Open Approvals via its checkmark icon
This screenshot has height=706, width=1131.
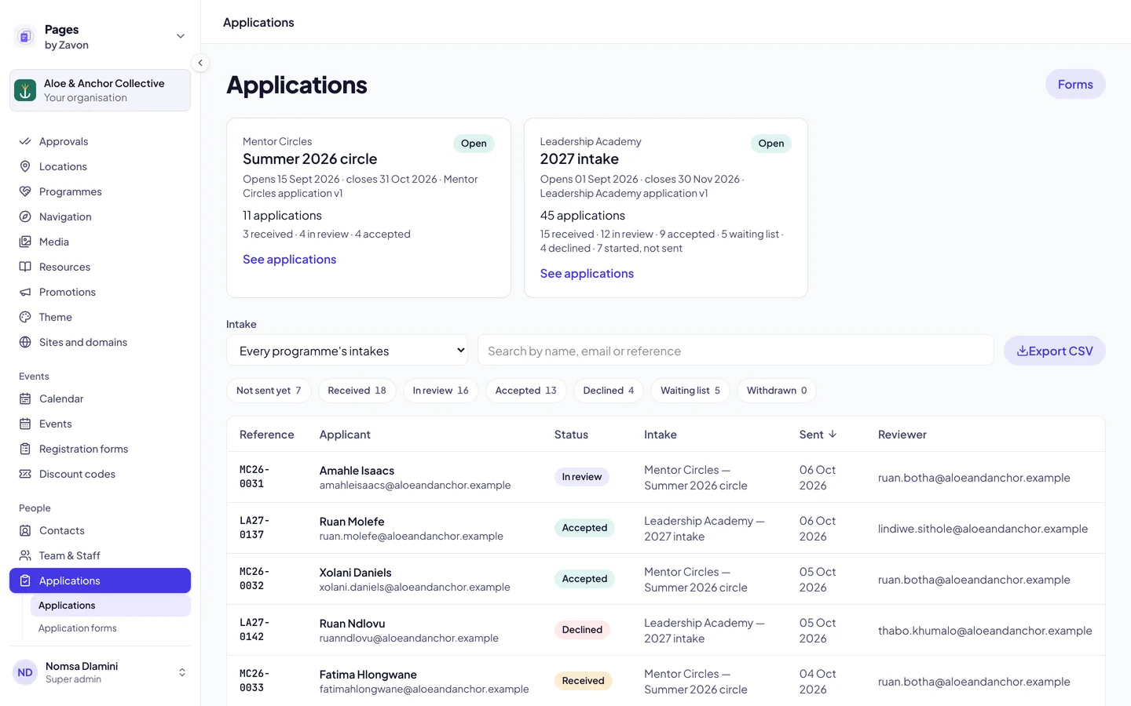point(25,141)
